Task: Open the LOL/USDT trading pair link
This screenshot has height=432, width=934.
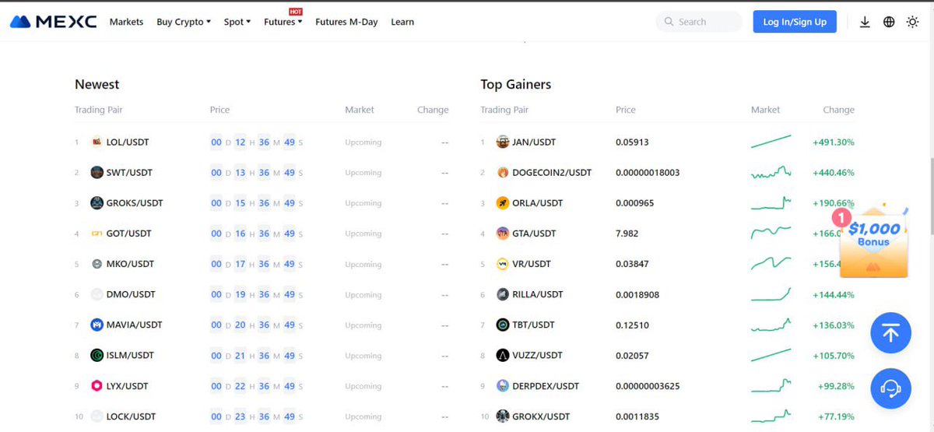Action: tap(128, 142)
